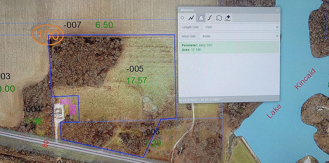Click the Length Unit dropdown arrow
329x163 pixels.
pos(277,27)
